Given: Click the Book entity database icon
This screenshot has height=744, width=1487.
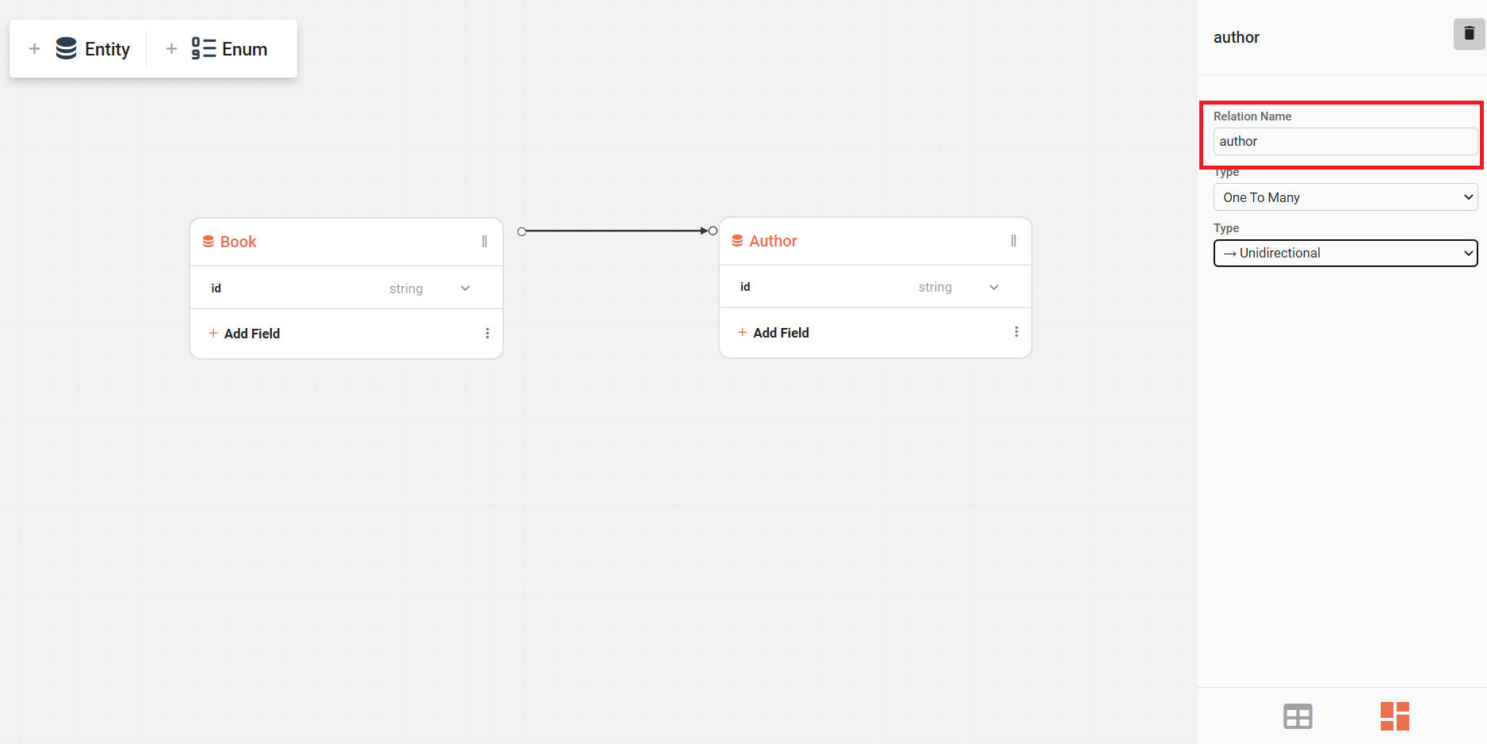Looking at the screenshot, I should pos(208,242).
